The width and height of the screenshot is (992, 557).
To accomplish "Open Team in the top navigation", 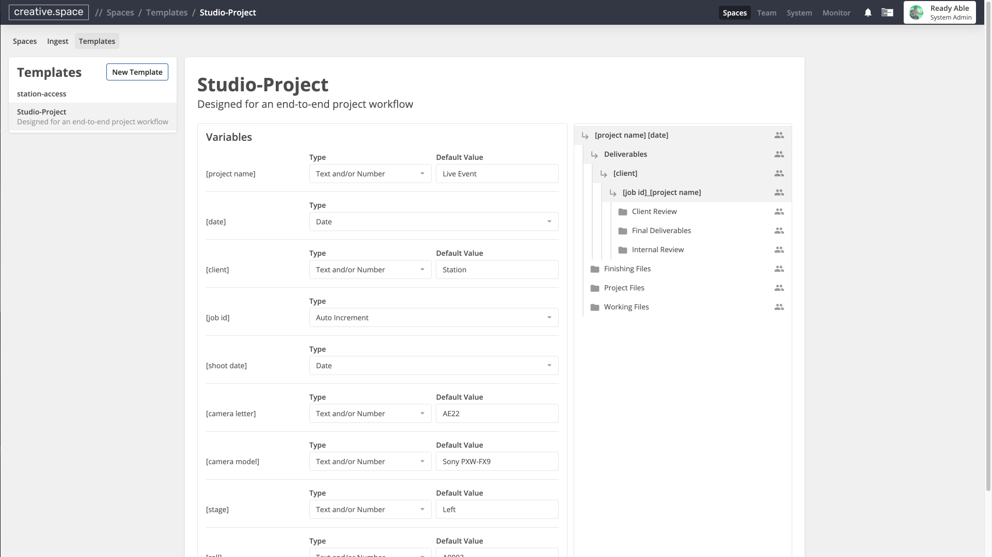I will point(766,12).
